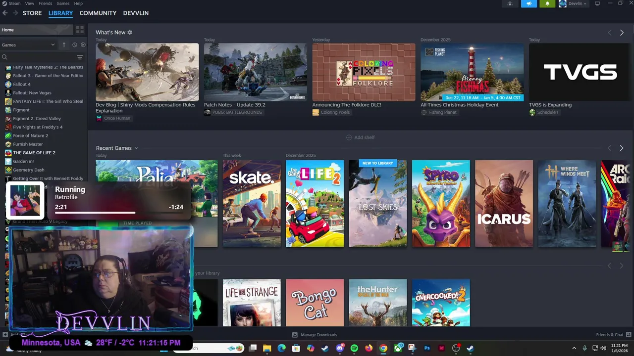This screenshot has width=634, height=356.
Task: Open the Help menu
Action: click(78, 3)
